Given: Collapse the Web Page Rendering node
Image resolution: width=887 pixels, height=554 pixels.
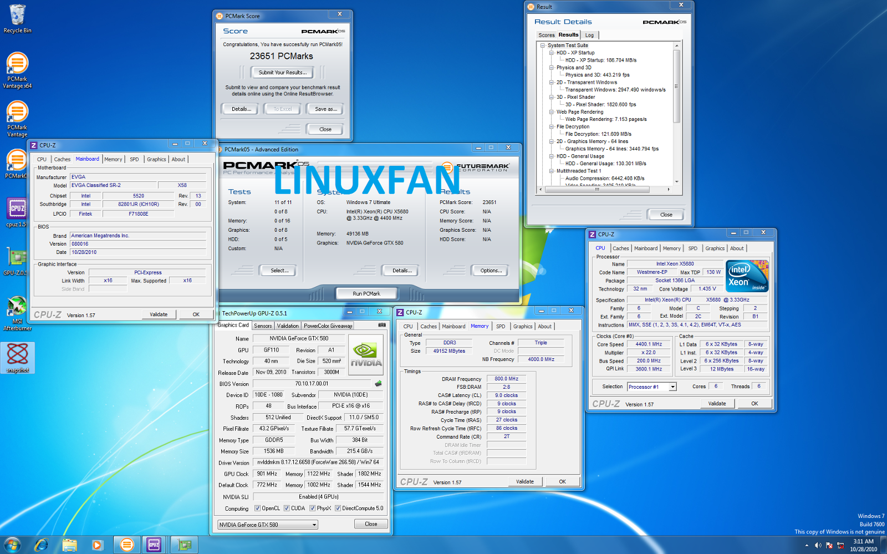Looking at the screenshot, I should pyautogui.click(x=552, y=112).
